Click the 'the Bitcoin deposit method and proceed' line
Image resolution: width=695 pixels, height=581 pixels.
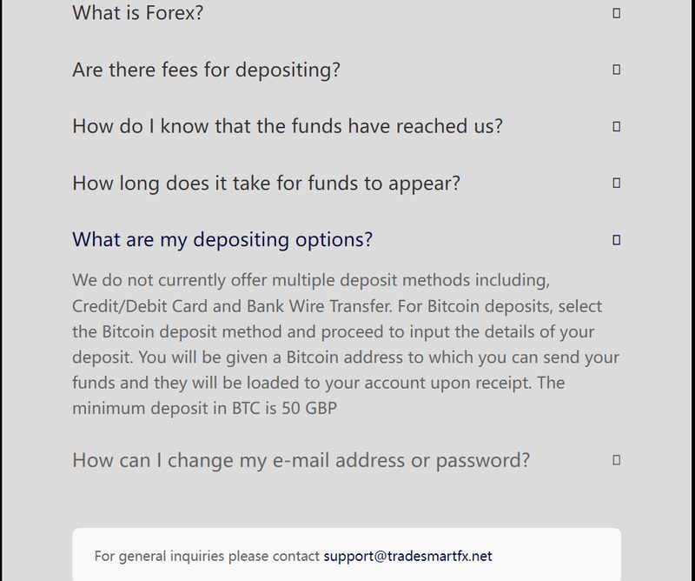333,331
